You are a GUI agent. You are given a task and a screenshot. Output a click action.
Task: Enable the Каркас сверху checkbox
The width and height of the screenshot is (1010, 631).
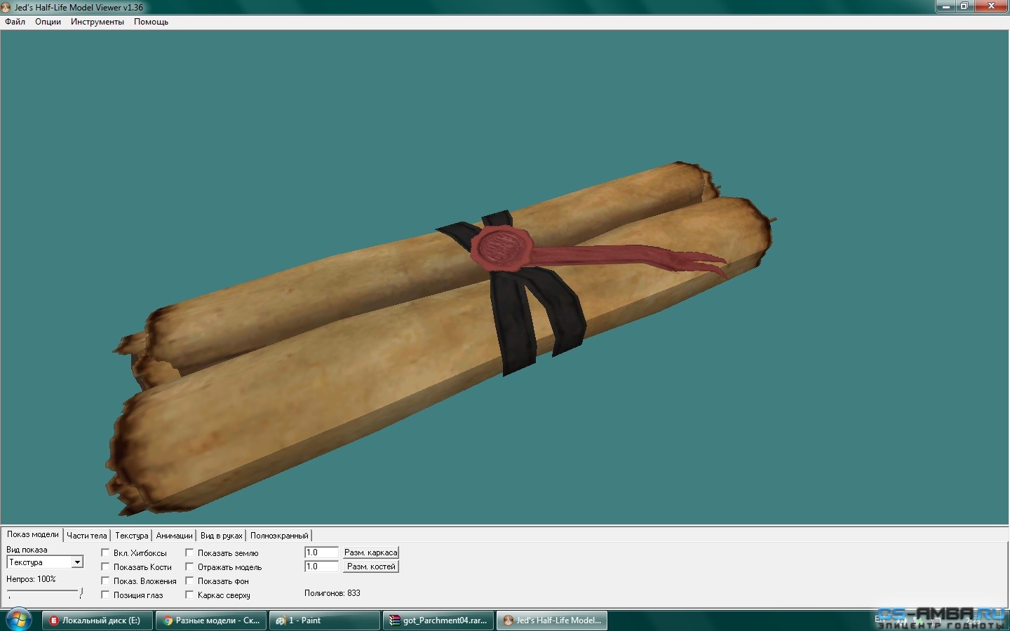click(x=190, y=595)
